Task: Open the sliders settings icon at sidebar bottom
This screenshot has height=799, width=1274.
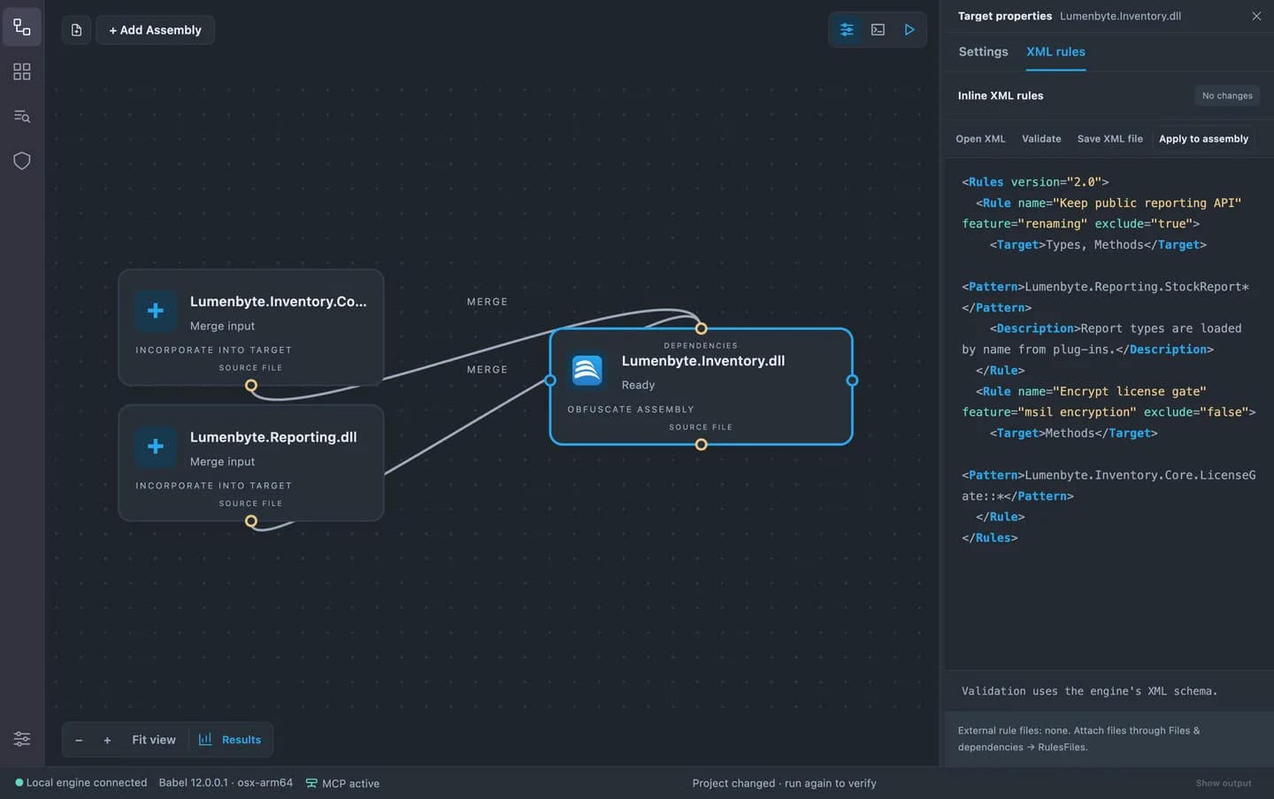Action: 22,739
